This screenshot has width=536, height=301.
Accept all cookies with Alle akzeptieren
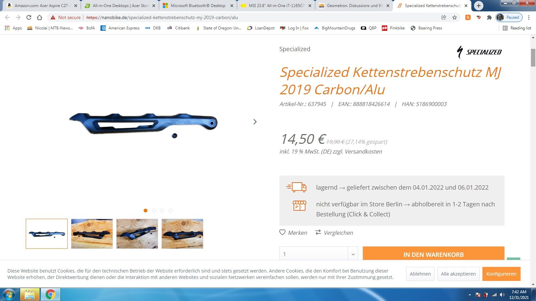click(x=458, y=274)
